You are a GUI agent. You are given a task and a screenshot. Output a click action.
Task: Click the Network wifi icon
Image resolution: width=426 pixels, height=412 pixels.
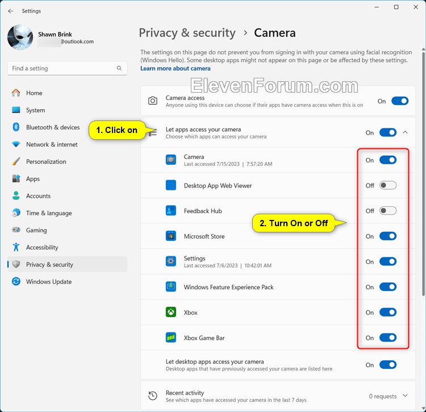pyautogui.click(x=16, y=144)
